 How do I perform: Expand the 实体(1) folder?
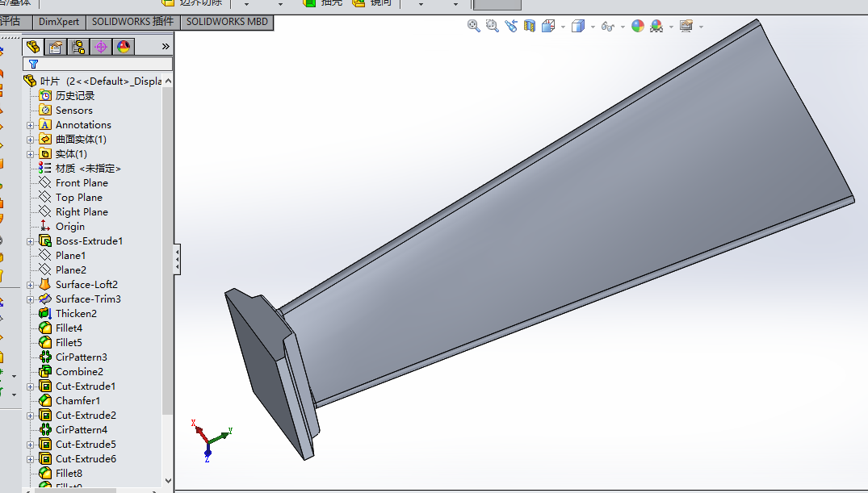pyautogui.click(x=31, y=154)
